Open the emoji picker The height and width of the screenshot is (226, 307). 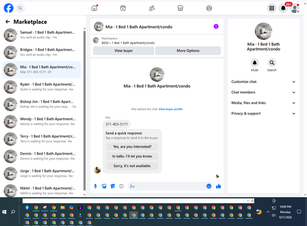pos(209,186)
